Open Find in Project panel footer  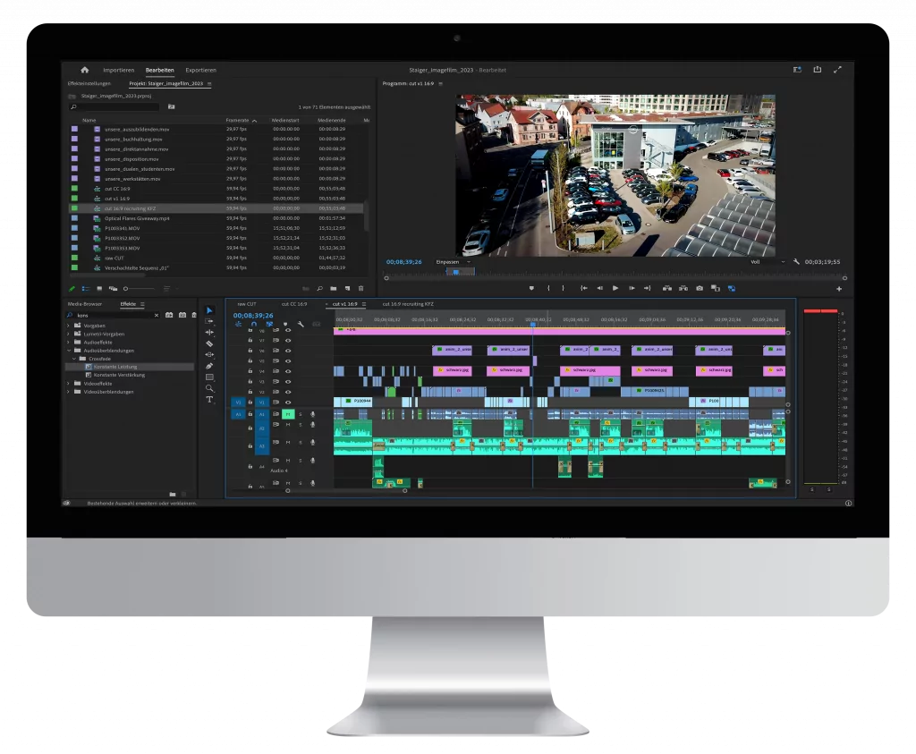tap(319, 289)
